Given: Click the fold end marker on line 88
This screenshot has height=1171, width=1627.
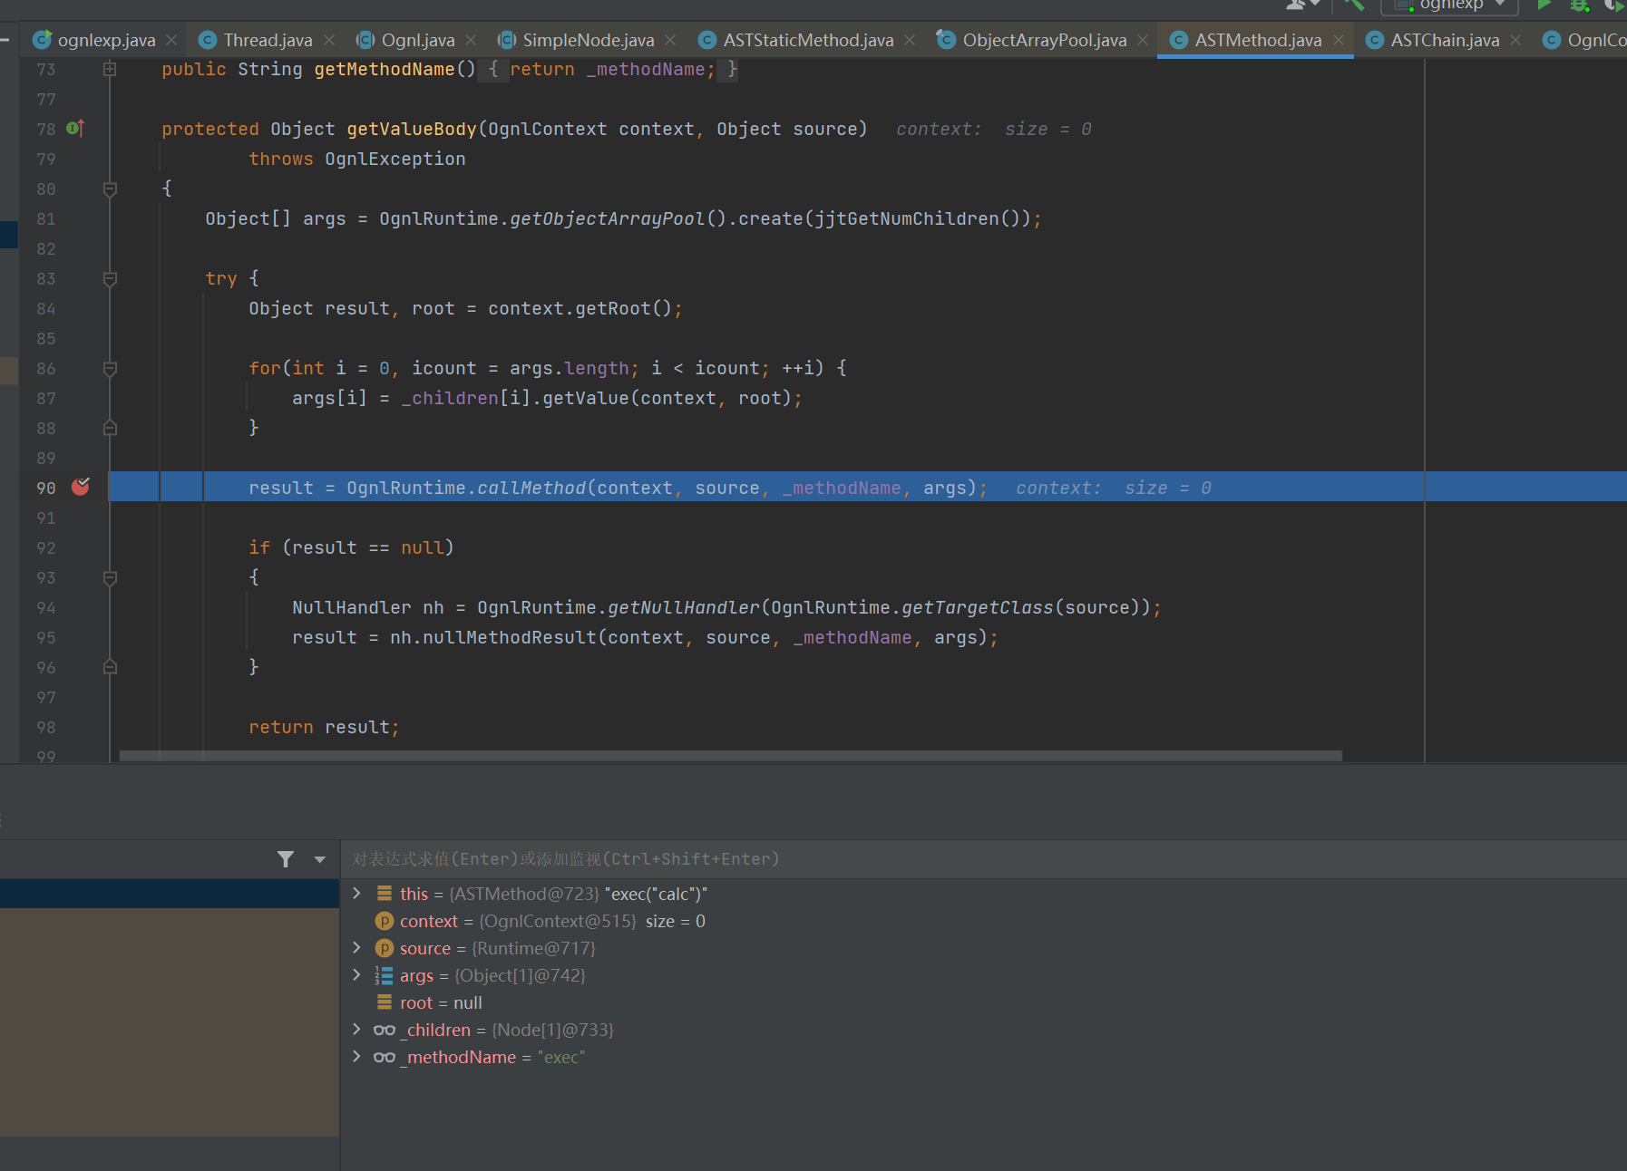Looking at the screenshot, I should pos(110,428).
